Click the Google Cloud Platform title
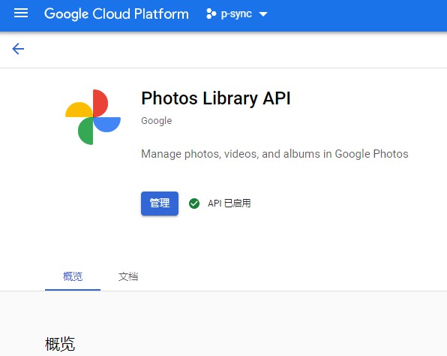447x356 pixels. 116,14
